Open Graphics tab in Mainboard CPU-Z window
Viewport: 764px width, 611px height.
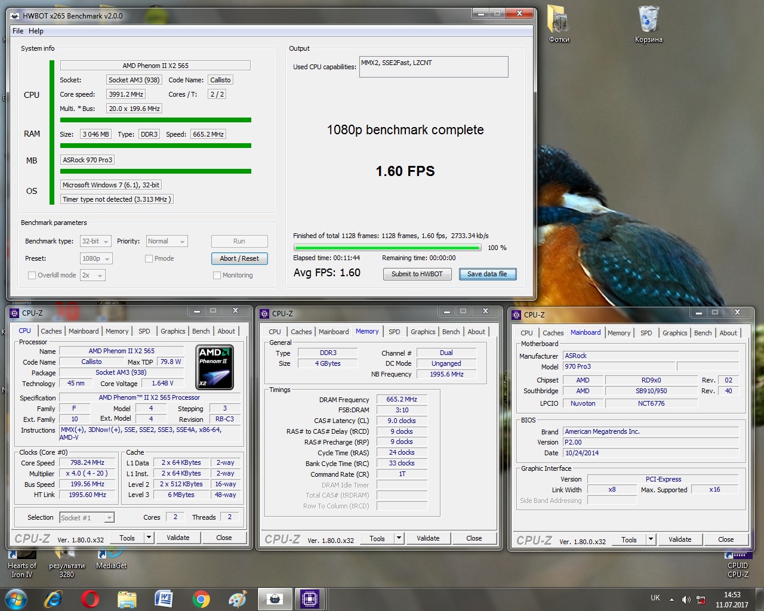(675, 333)
